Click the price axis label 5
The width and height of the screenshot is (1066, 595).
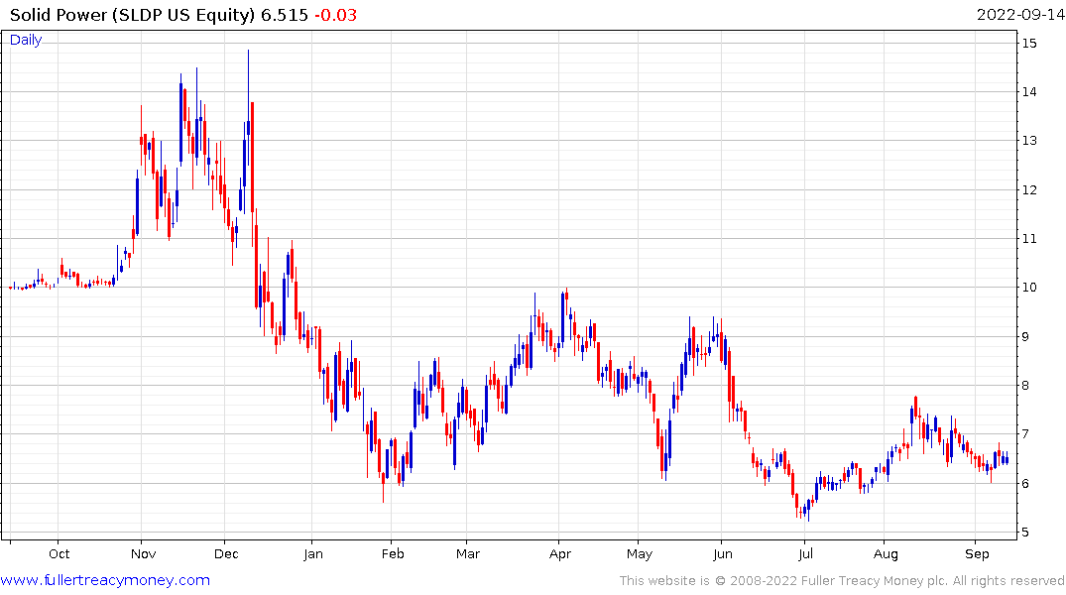point(1026,533)
